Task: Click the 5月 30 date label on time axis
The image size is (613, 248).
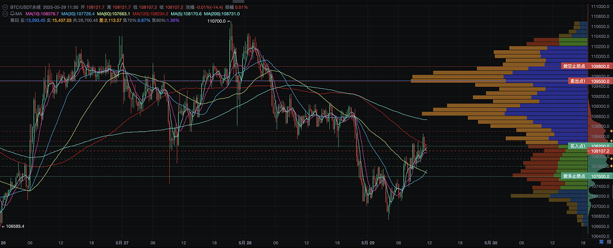Action: click(x=490, y=242)
